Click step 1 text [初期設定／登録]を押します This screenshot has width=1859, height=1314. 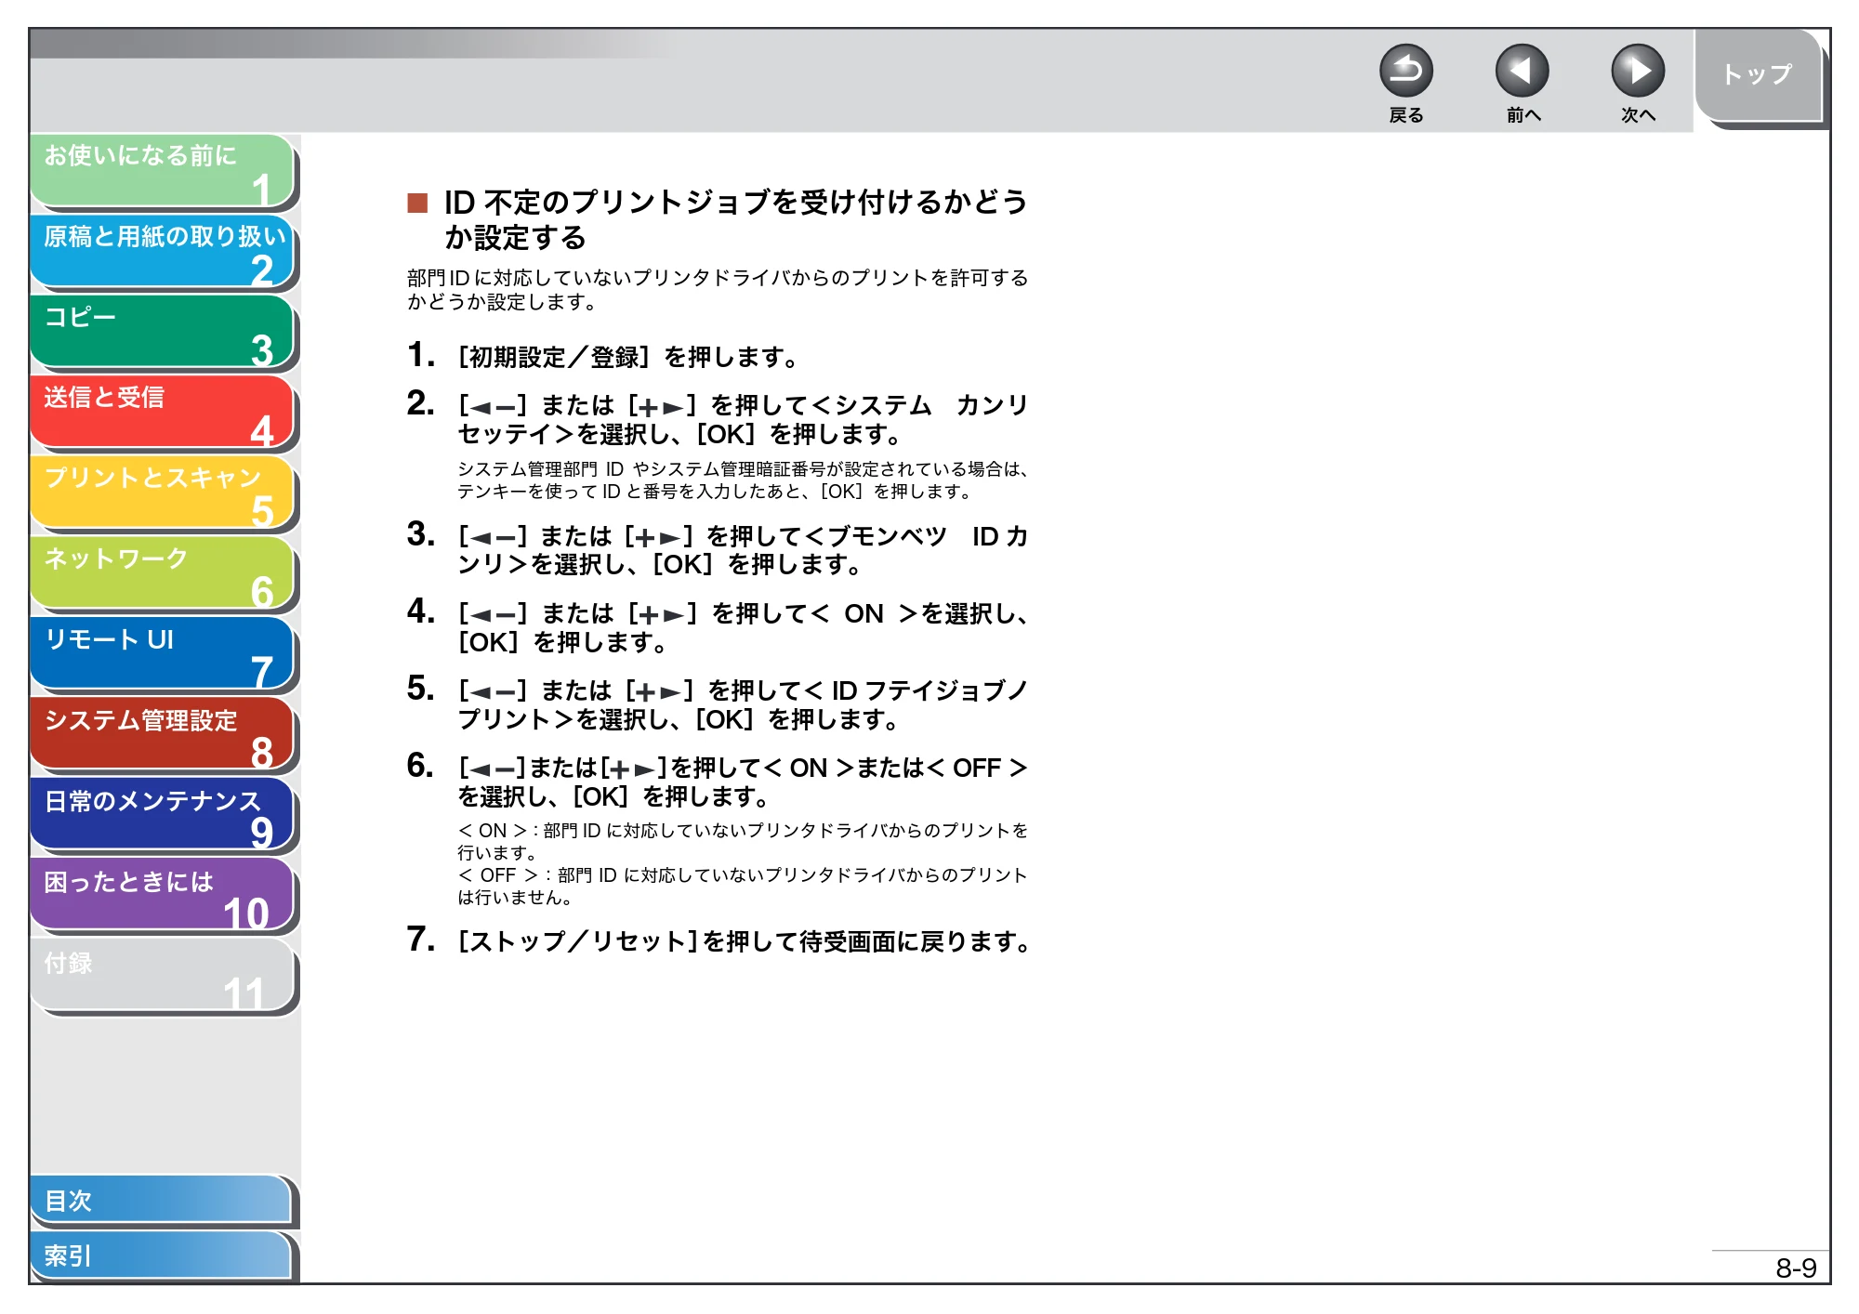pos(628,357)
